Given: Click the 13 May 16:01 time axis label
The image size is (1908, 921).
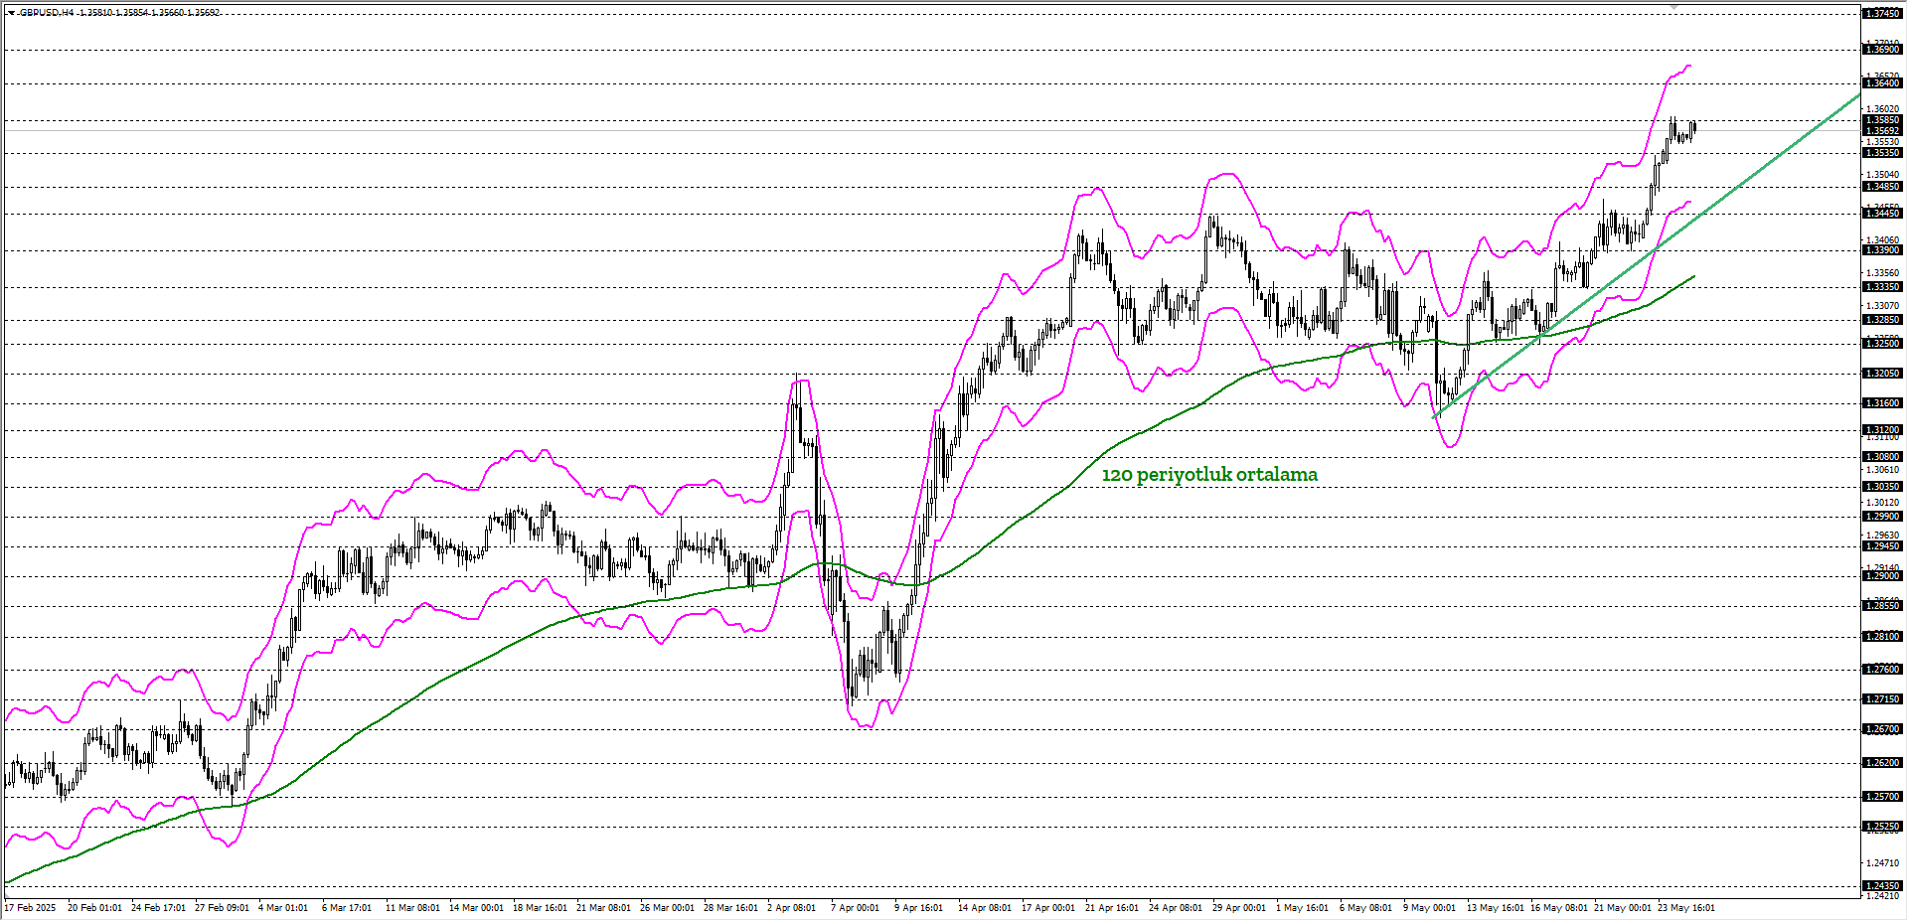Looking at the screenshot, I should 1496,908.
